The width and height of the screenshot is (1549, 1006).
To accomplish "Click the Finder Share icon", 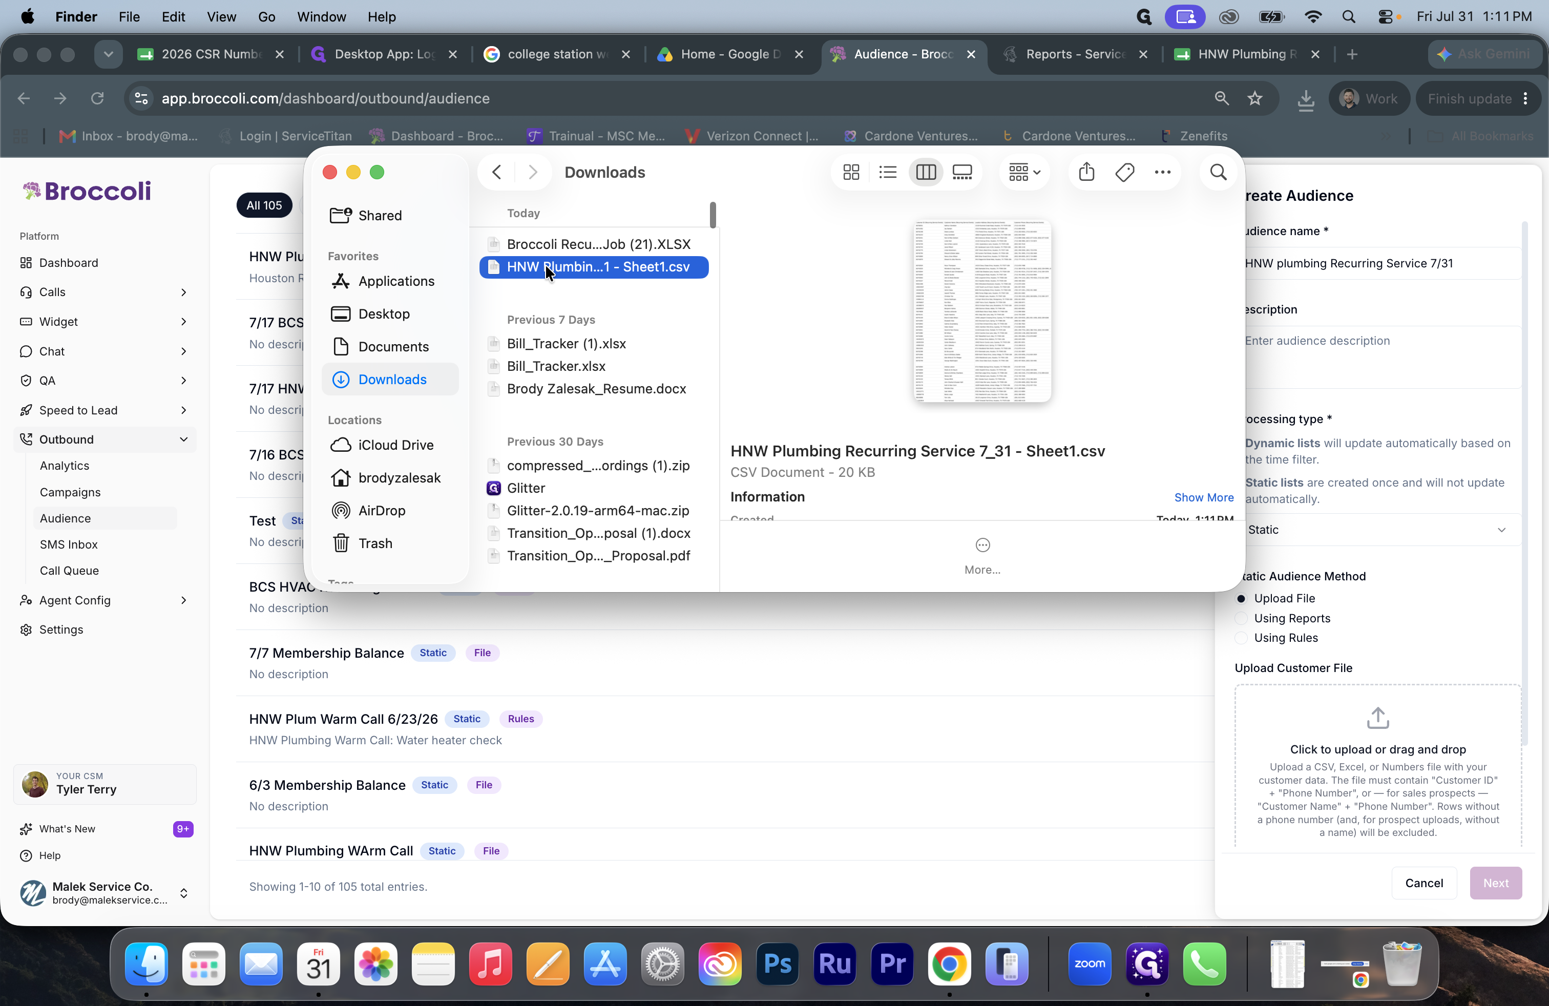I will click(x=1086, y=173).
